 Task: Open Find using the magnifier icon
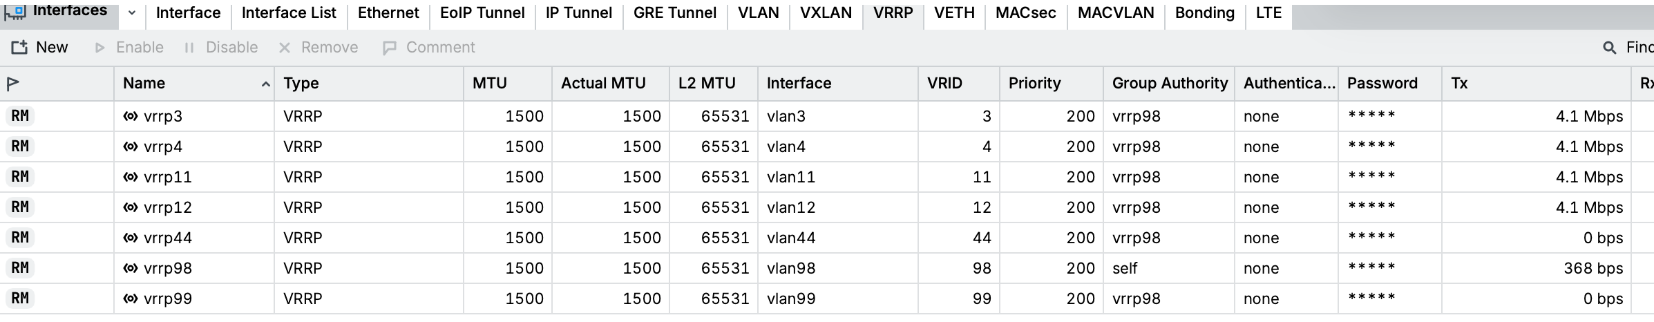(x=1610, y=48)
